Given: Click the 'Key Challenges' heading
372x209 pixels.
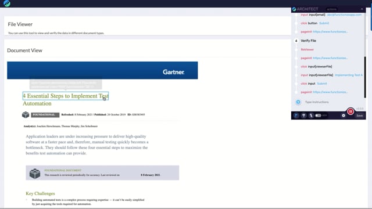Looking at the screenshot, I should [x=40, y=193].
